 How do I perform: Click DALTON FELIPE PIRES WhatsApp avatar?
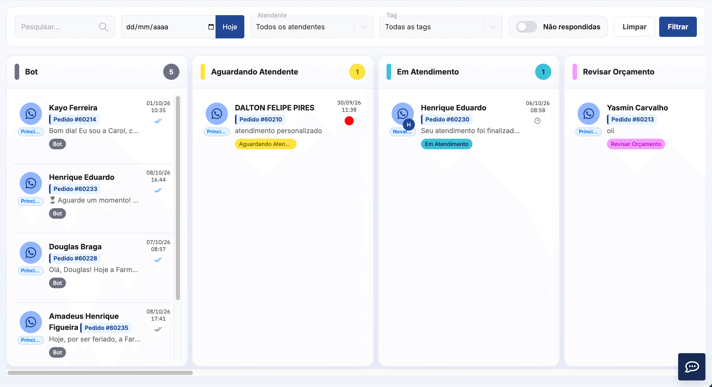coord(217,114)
